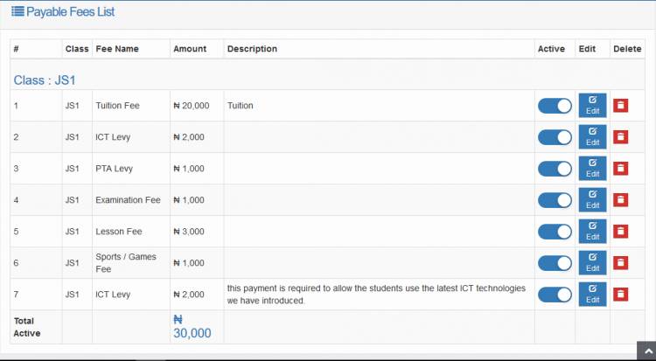Remove the Lesson Fee with trash icon
The height and width of the screenshot is (361, 656).
pos(620,232)
